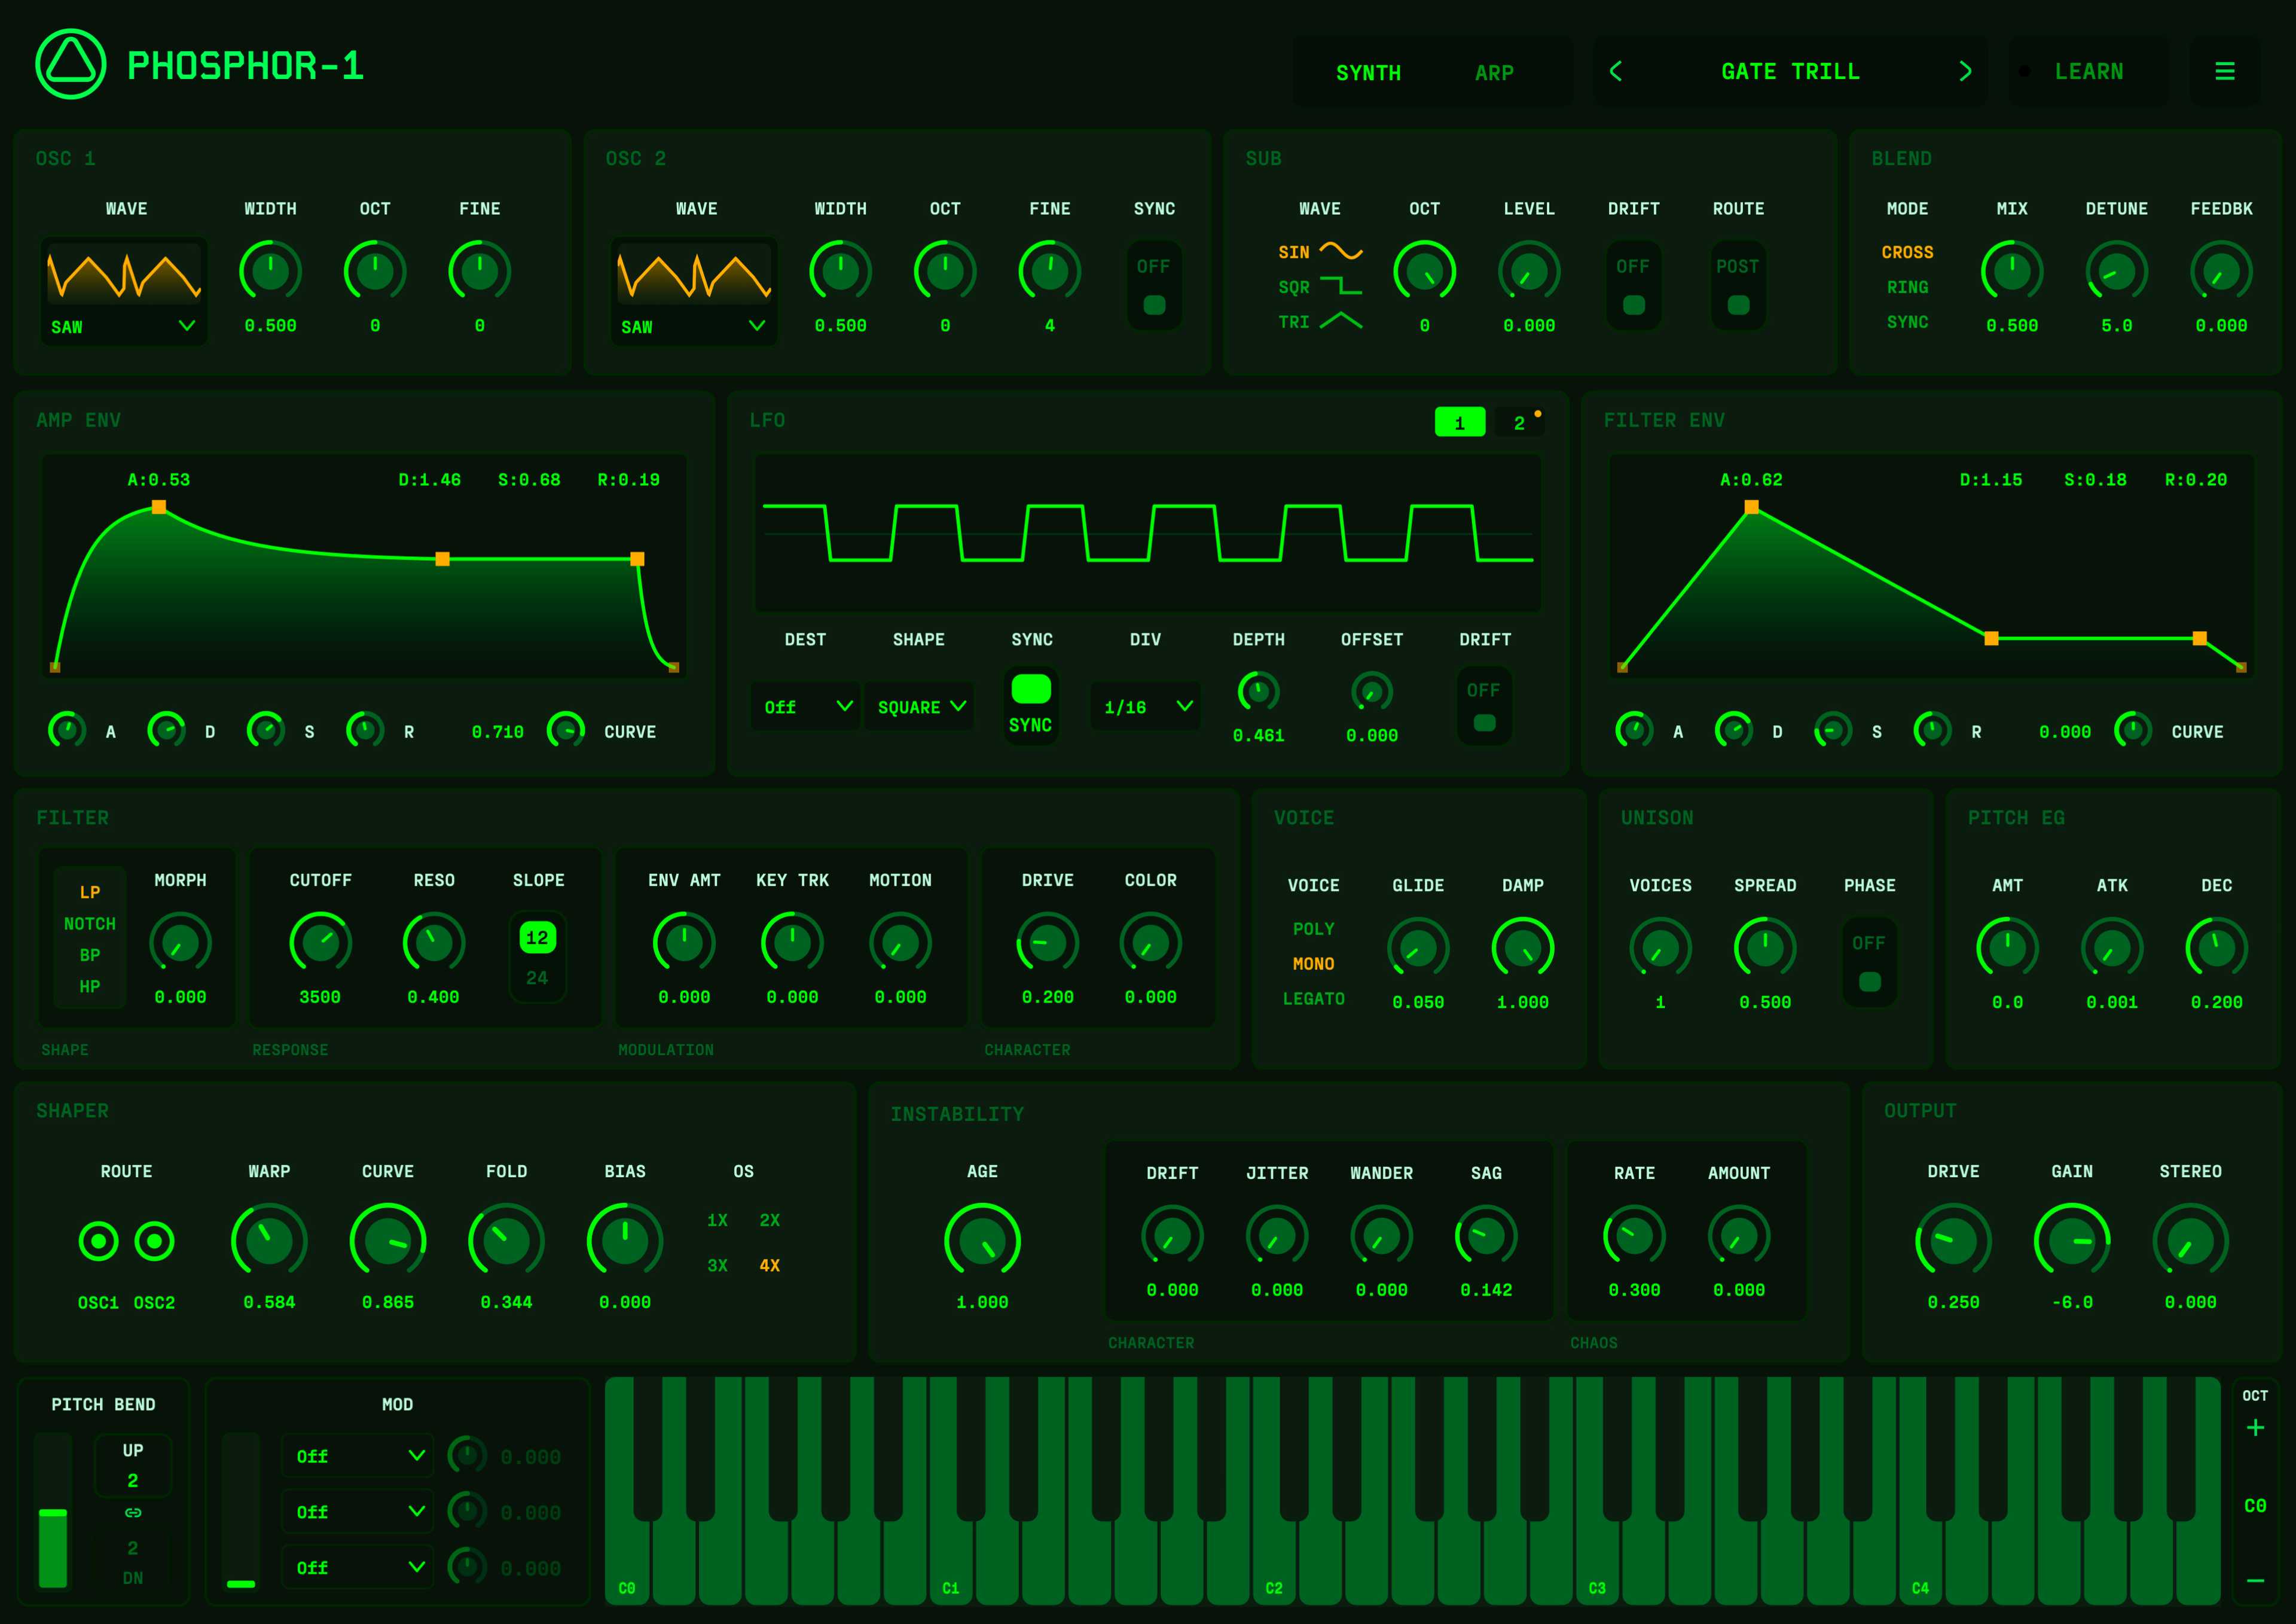Viewport: 2296px width, 1624px height.
Task: Select LFO tab 2
Action: 1519,422
